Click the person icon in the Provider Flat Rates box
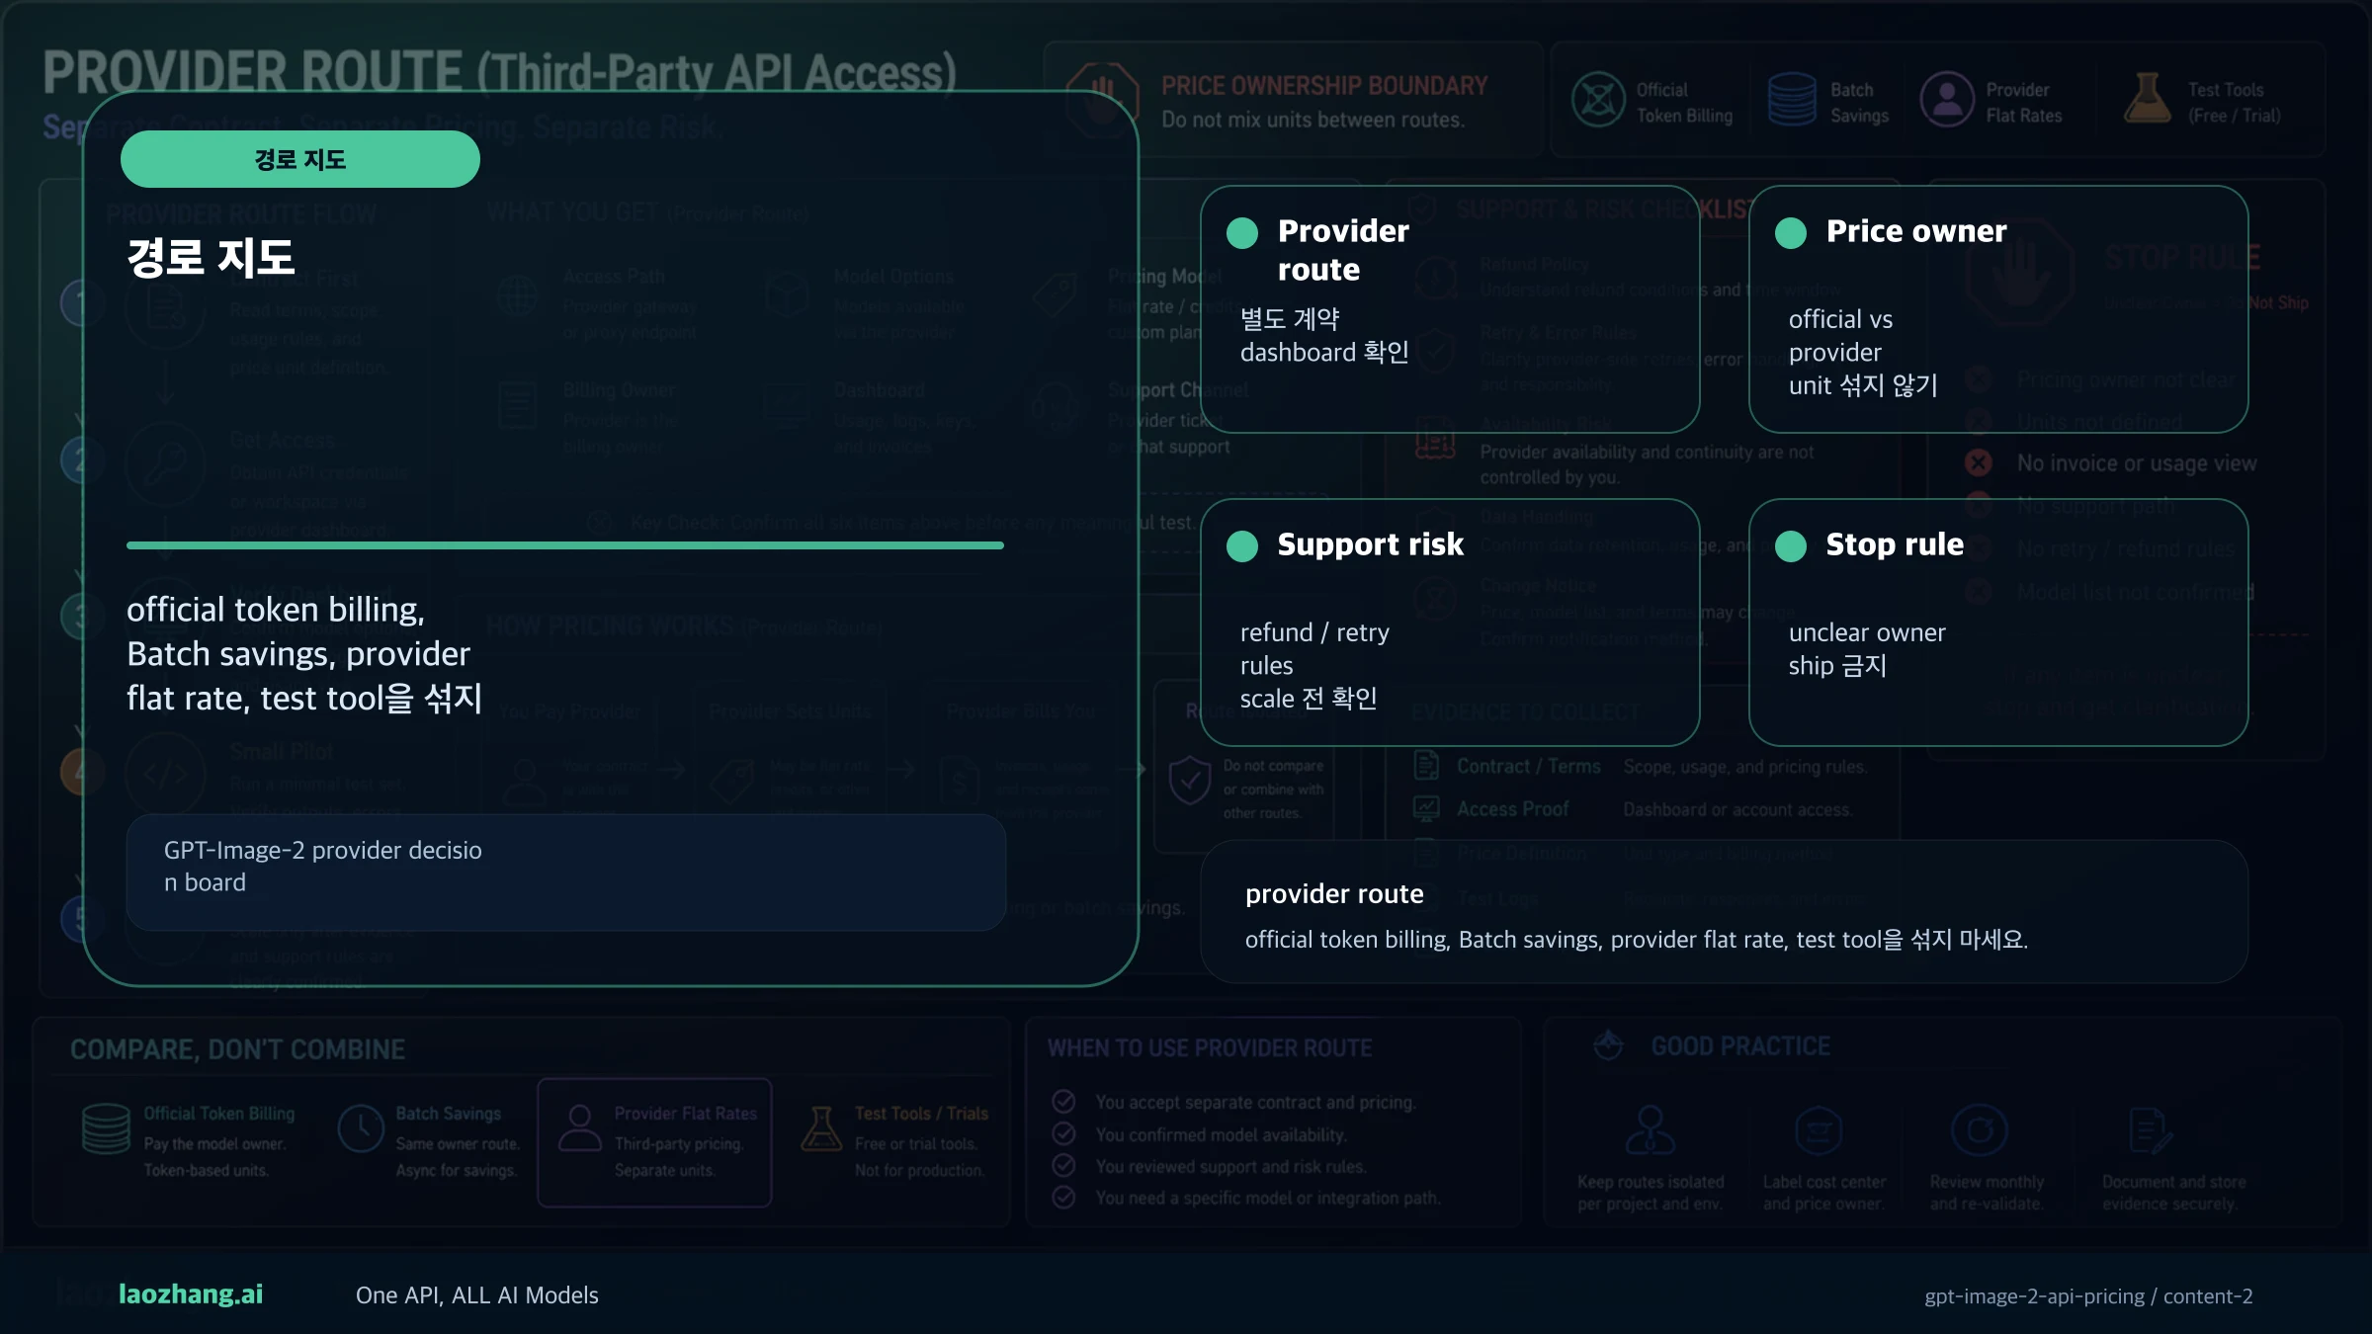Viewport: 2372px width, 1334px height. click(580, 1129)
